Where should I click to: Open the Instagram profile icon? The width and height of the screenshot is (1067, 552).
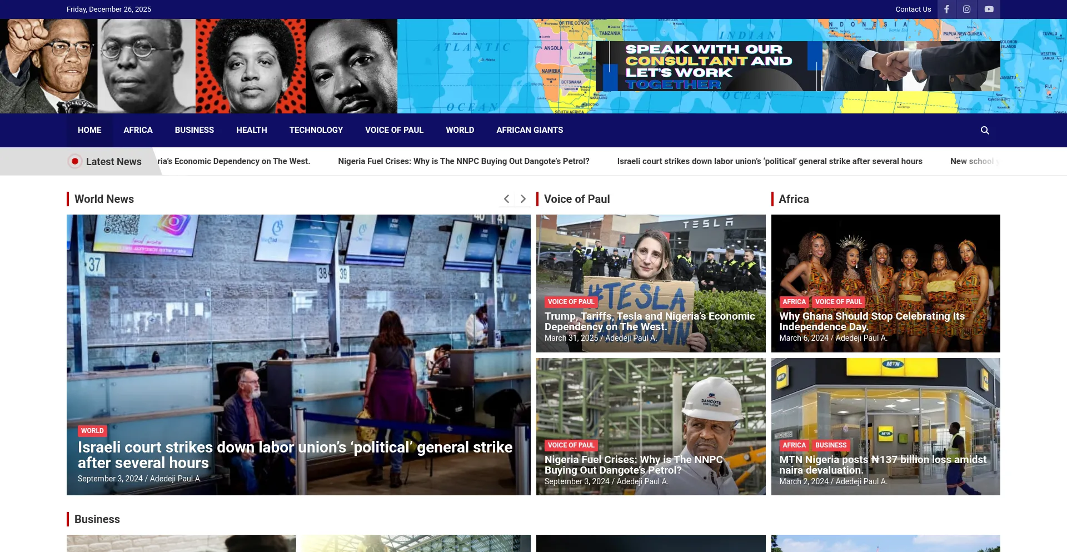click(x=967, y=9)
